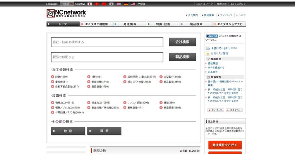Select the Thailand flag country icon
Screen dimensions: 295x155
(118, 4)
